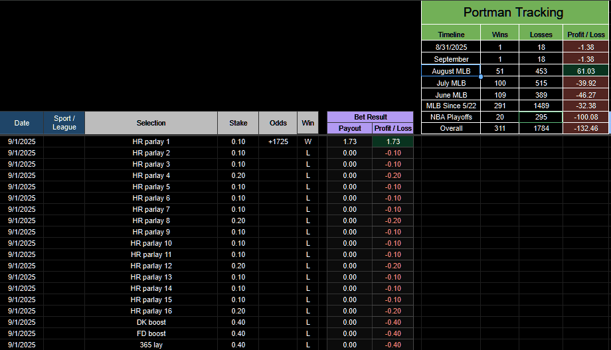611x350 pixels.
Task: Select the 365 lay selection cell
Action: click(x=151, y=345)
